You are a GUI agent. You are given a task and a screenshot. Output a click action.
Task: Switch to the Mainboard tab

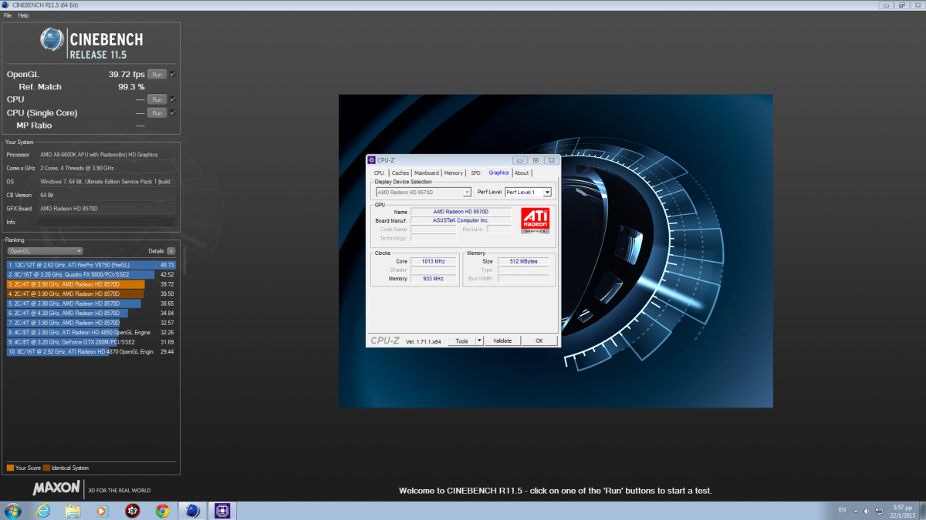click(427, 173)
